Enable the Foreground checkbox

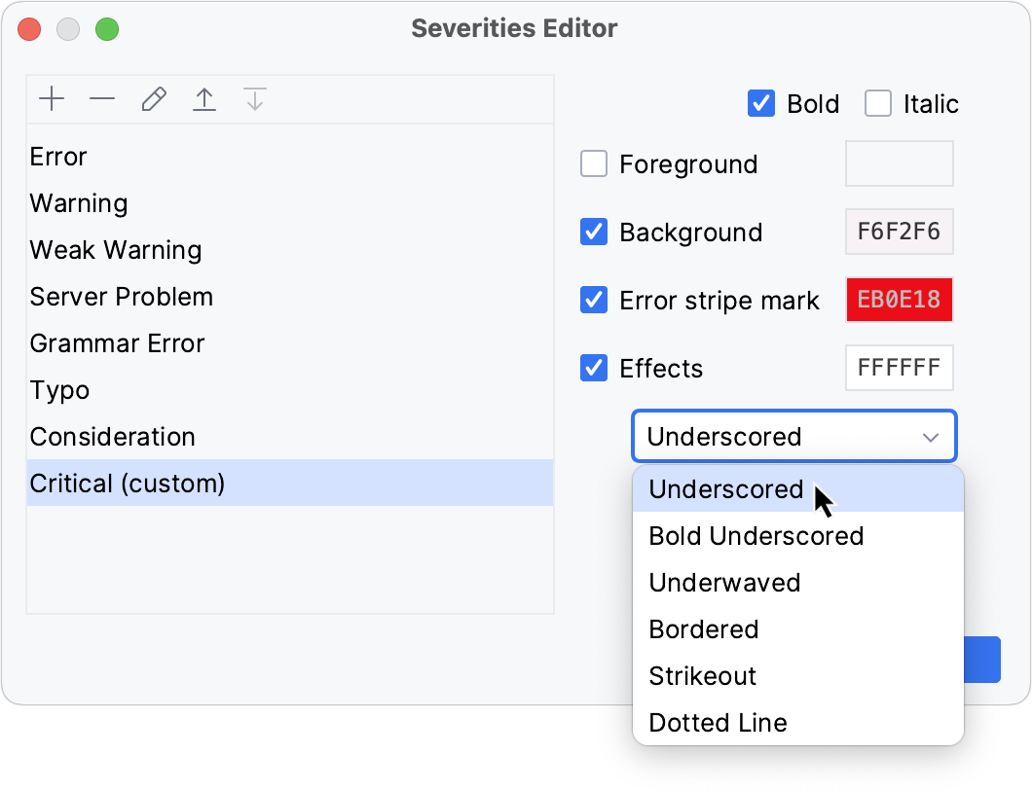(x=594, y=164)
